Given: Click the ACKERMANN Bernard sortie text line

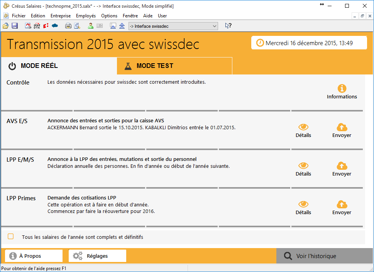Looking at the screenshot, I should click(x=141, y=128).
